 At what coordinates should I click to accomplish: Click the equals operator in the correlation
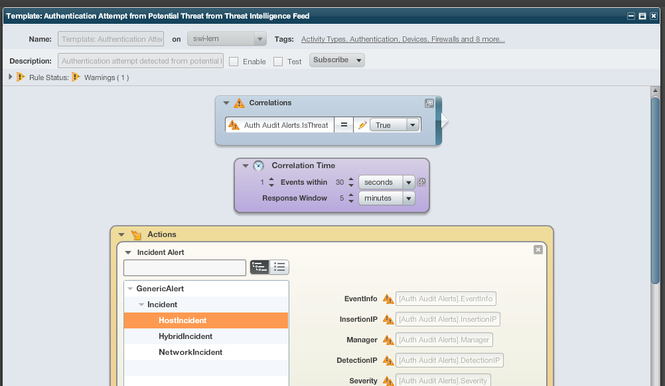pyautogui.click(x=344, y=125)
